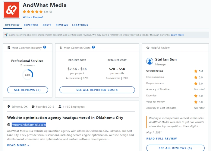Click the Steffan Son reviewer name
The height and width of the screenshot is (151, 211).
pos(166,59)
